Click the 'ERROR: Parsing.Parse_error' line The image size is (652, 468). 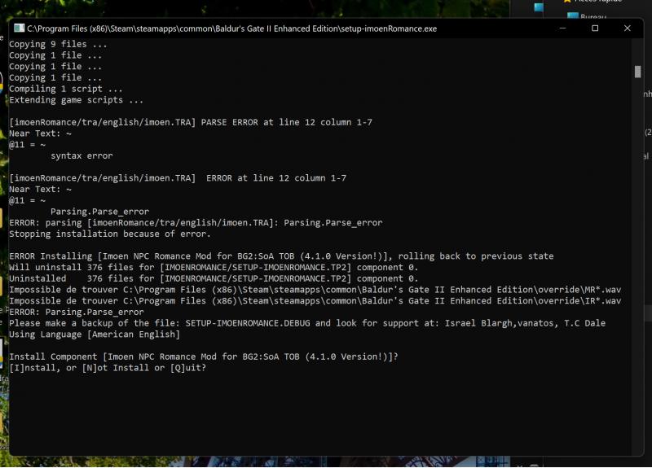(x=77, y=312)
